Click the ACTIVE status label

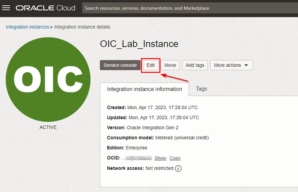pos(48,127)
